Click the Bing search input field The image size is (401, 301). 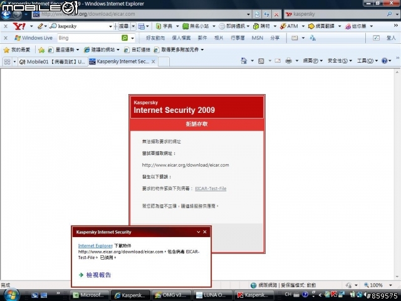pyautogui.click(x=89, y=38)
